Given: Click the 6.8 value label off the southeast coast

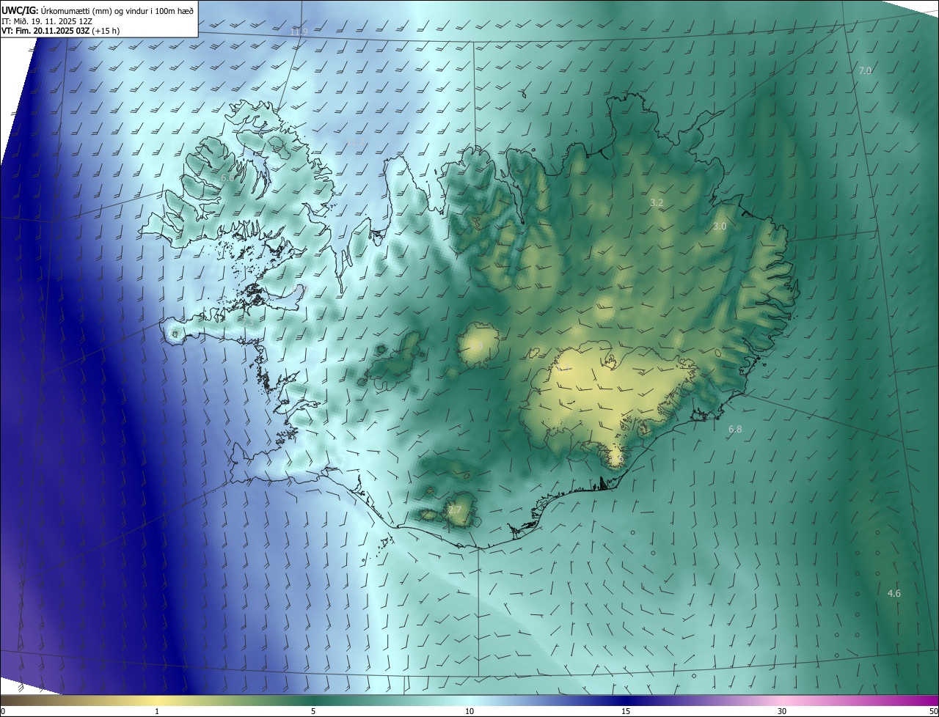Looking at the screenshot, I should click(x=735, y=429).
